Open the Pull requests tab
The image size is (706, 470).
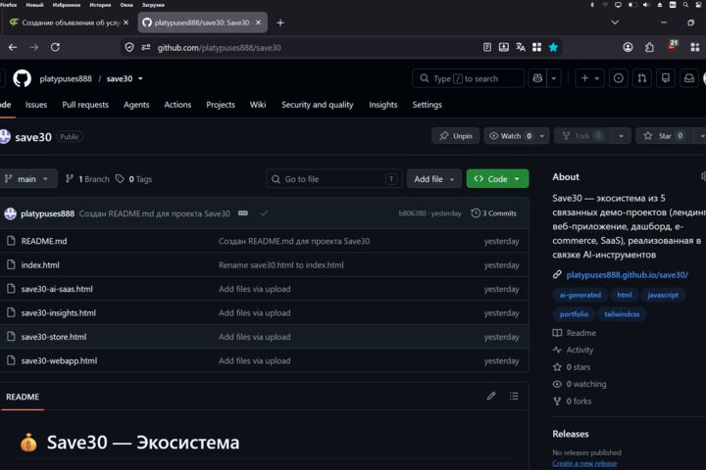[x=85, y=105]
